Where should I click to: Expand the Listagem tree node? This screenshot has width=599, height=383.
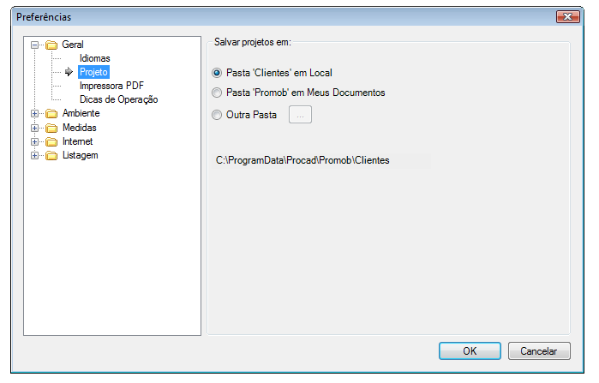coord(34,155)
